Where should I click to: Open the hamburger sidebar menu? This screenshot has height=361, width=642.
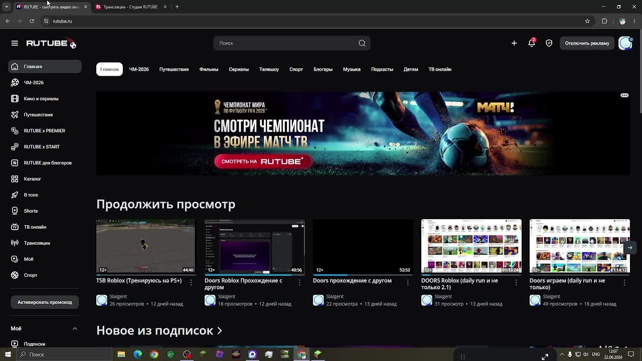(15, 43)
